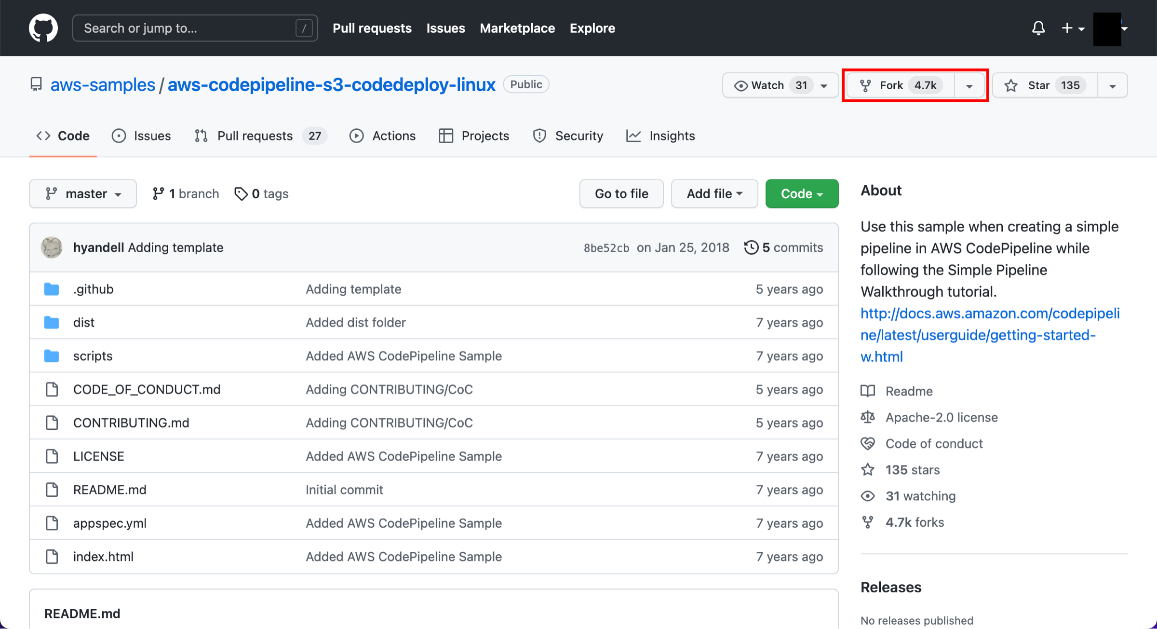This screenshot has height=629, width=1157.
Task: Open Marketplace in top navigation
Action: coord(517,28)
